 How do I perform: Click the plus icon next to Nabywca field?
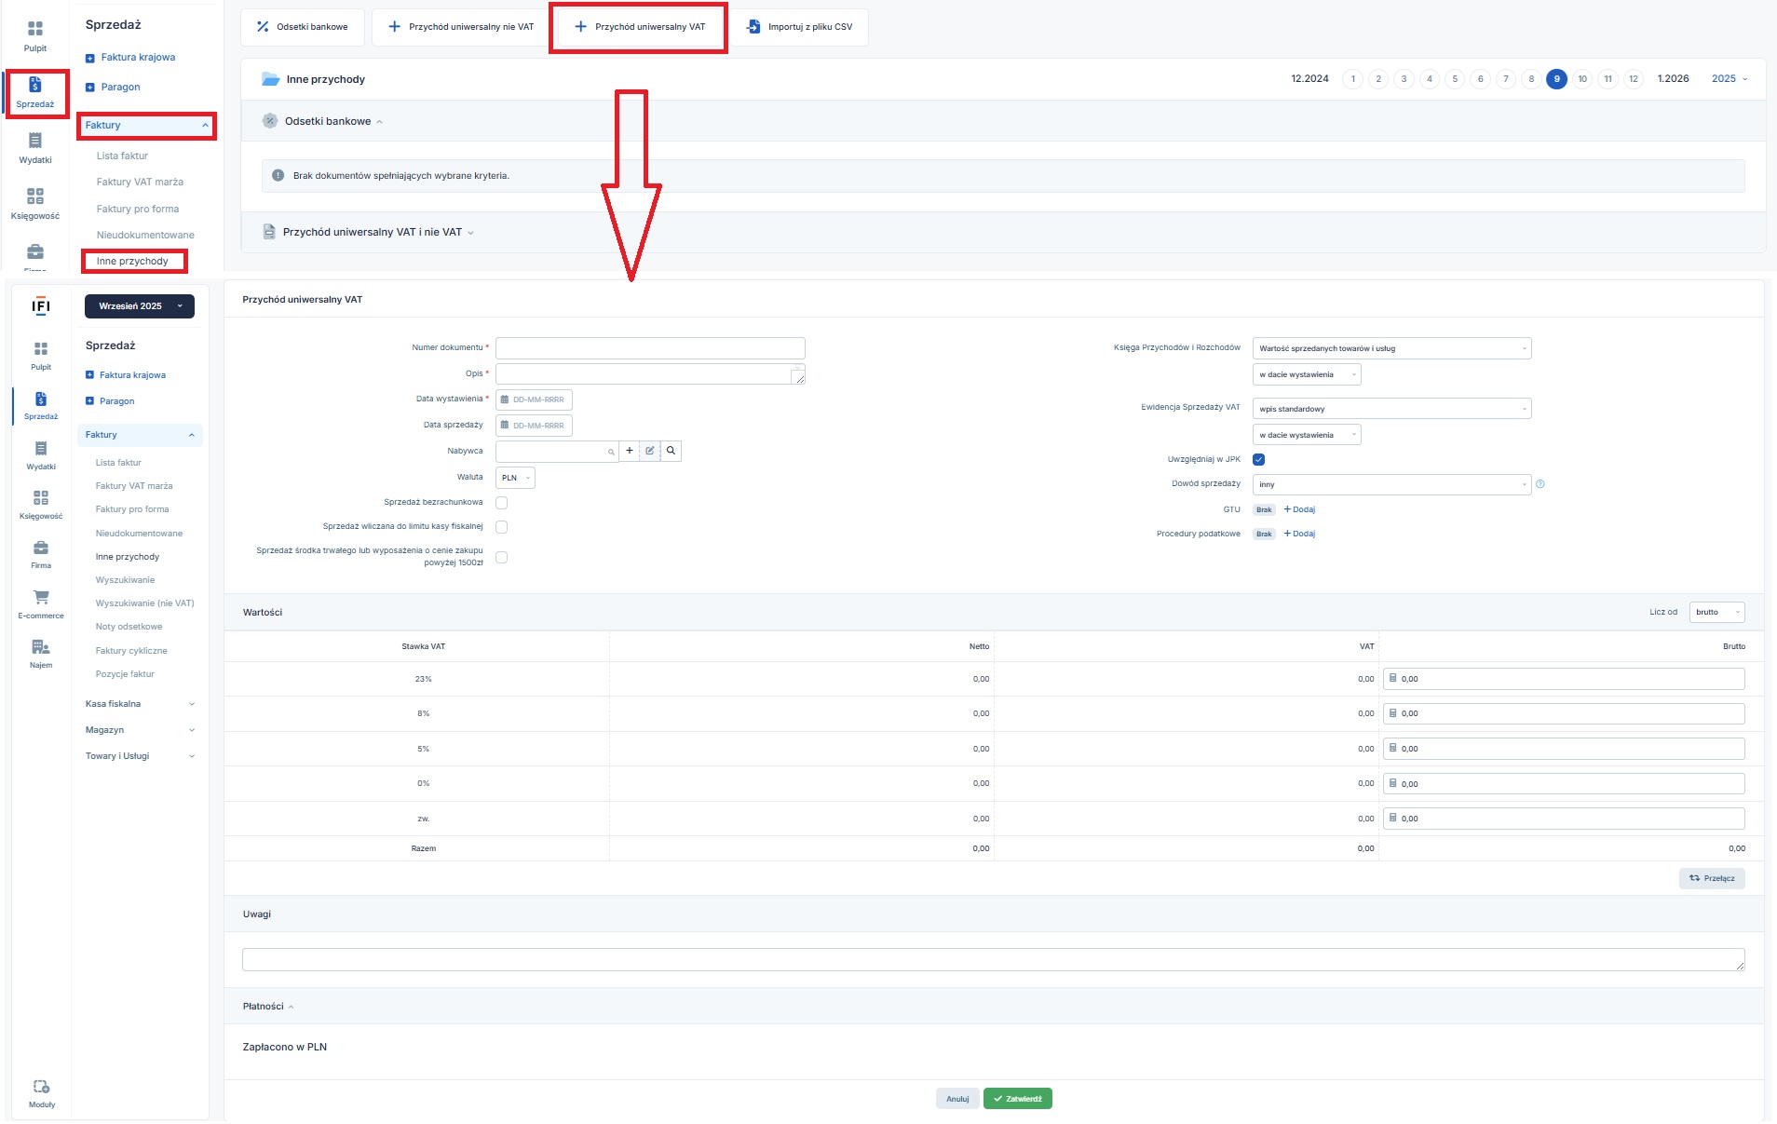coord(630,452)
